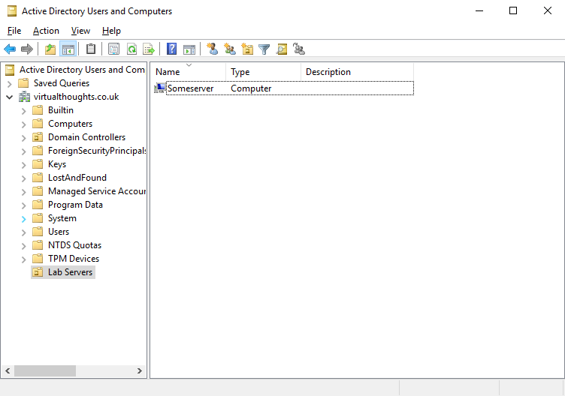This screenshot has height=396, width=565.
Task: Select the Users container in tree
Action: coord(59,232)
